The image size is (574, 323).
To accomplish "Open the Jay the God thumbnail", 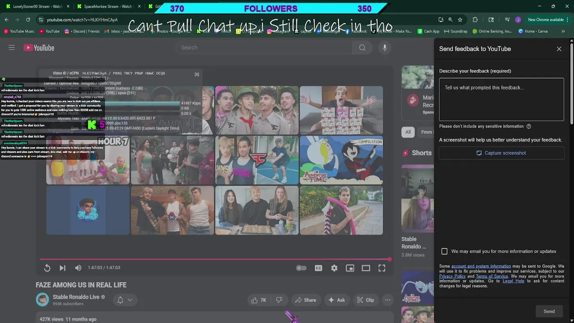I will (88, 210).
